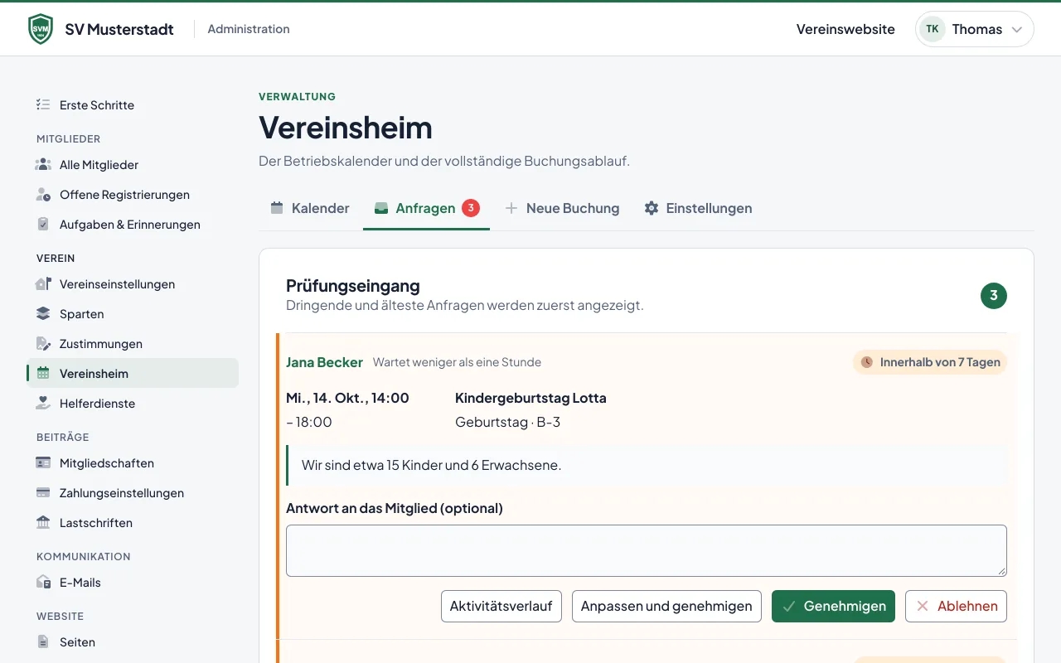1061x663 pixels.
Task: Click the Aktivitätsverlauf button
Action: click(x=501, y=606)
